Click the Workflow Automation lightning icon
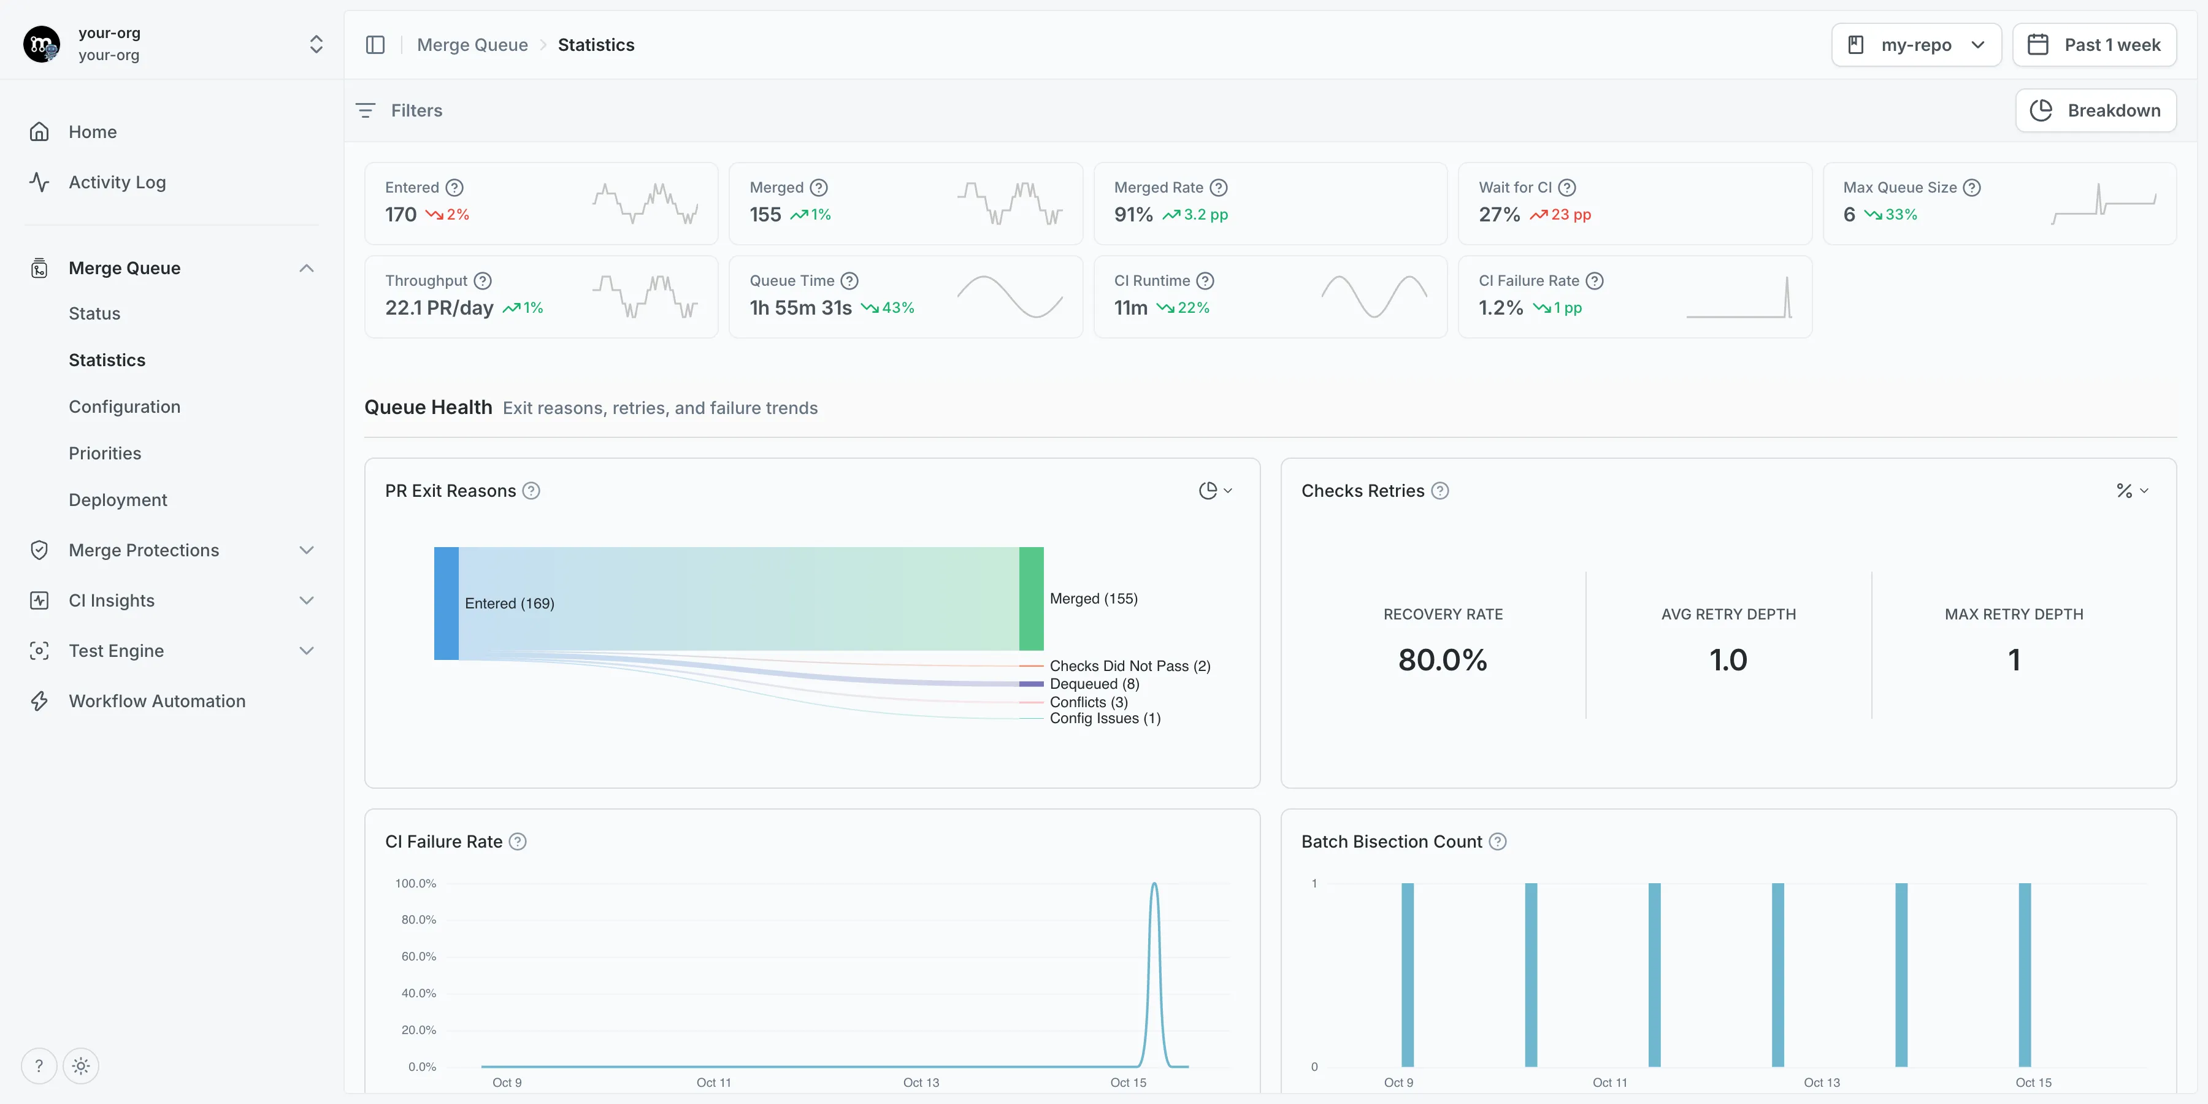Viewport: 2208px width, 1104px height. coord(39,701)
